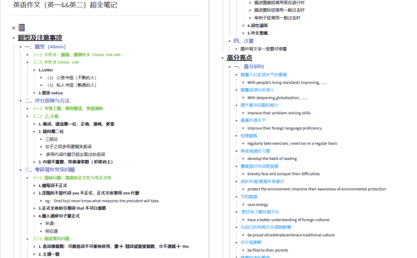Click the blue phrase '对父母孝顺'
The image size is (417, 258).
(x=251, y=243)
